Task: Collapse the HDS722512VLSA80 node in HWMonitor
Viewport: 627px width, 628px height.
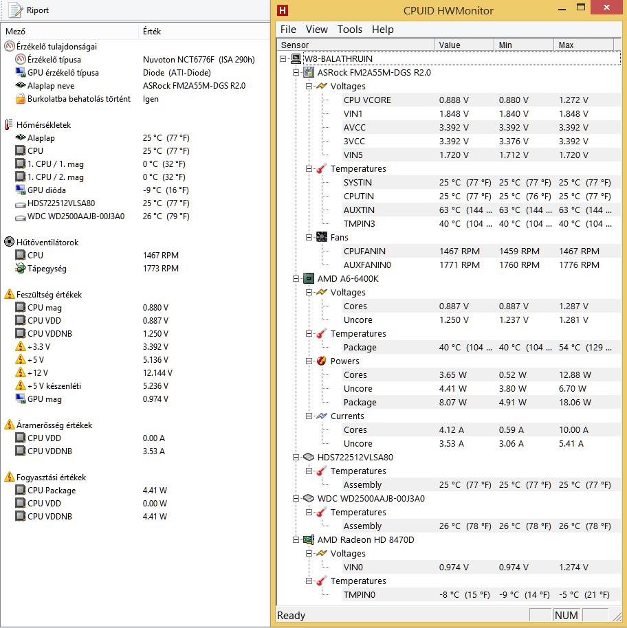Action: pos(296,457)
